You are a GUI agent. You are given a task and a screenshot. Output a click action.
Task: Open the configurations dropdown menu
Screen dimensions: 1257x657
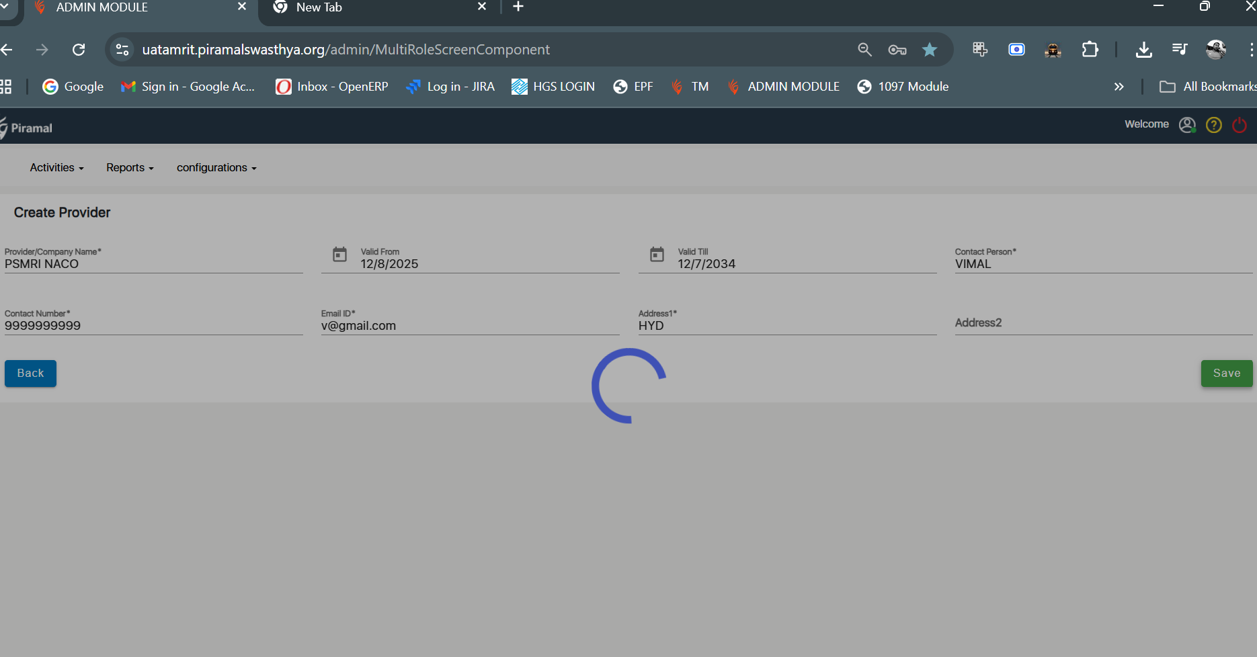click(x=216, y=168)
